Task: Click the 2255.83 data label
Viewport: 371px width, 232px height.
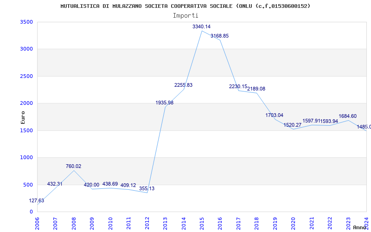Action: (x=183, y=85)
